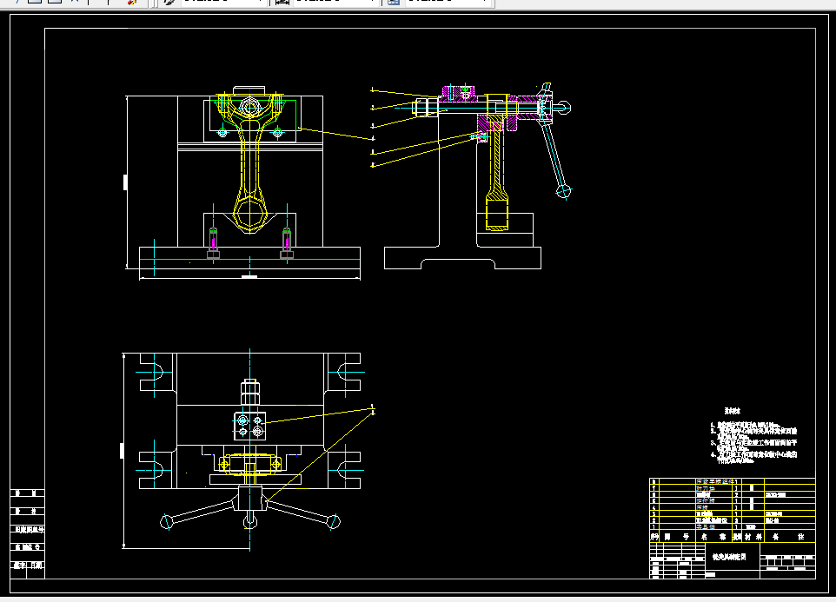Click the dimension style icon in toolbar
The image size is (836, 602).
click(x=282, y=2)
